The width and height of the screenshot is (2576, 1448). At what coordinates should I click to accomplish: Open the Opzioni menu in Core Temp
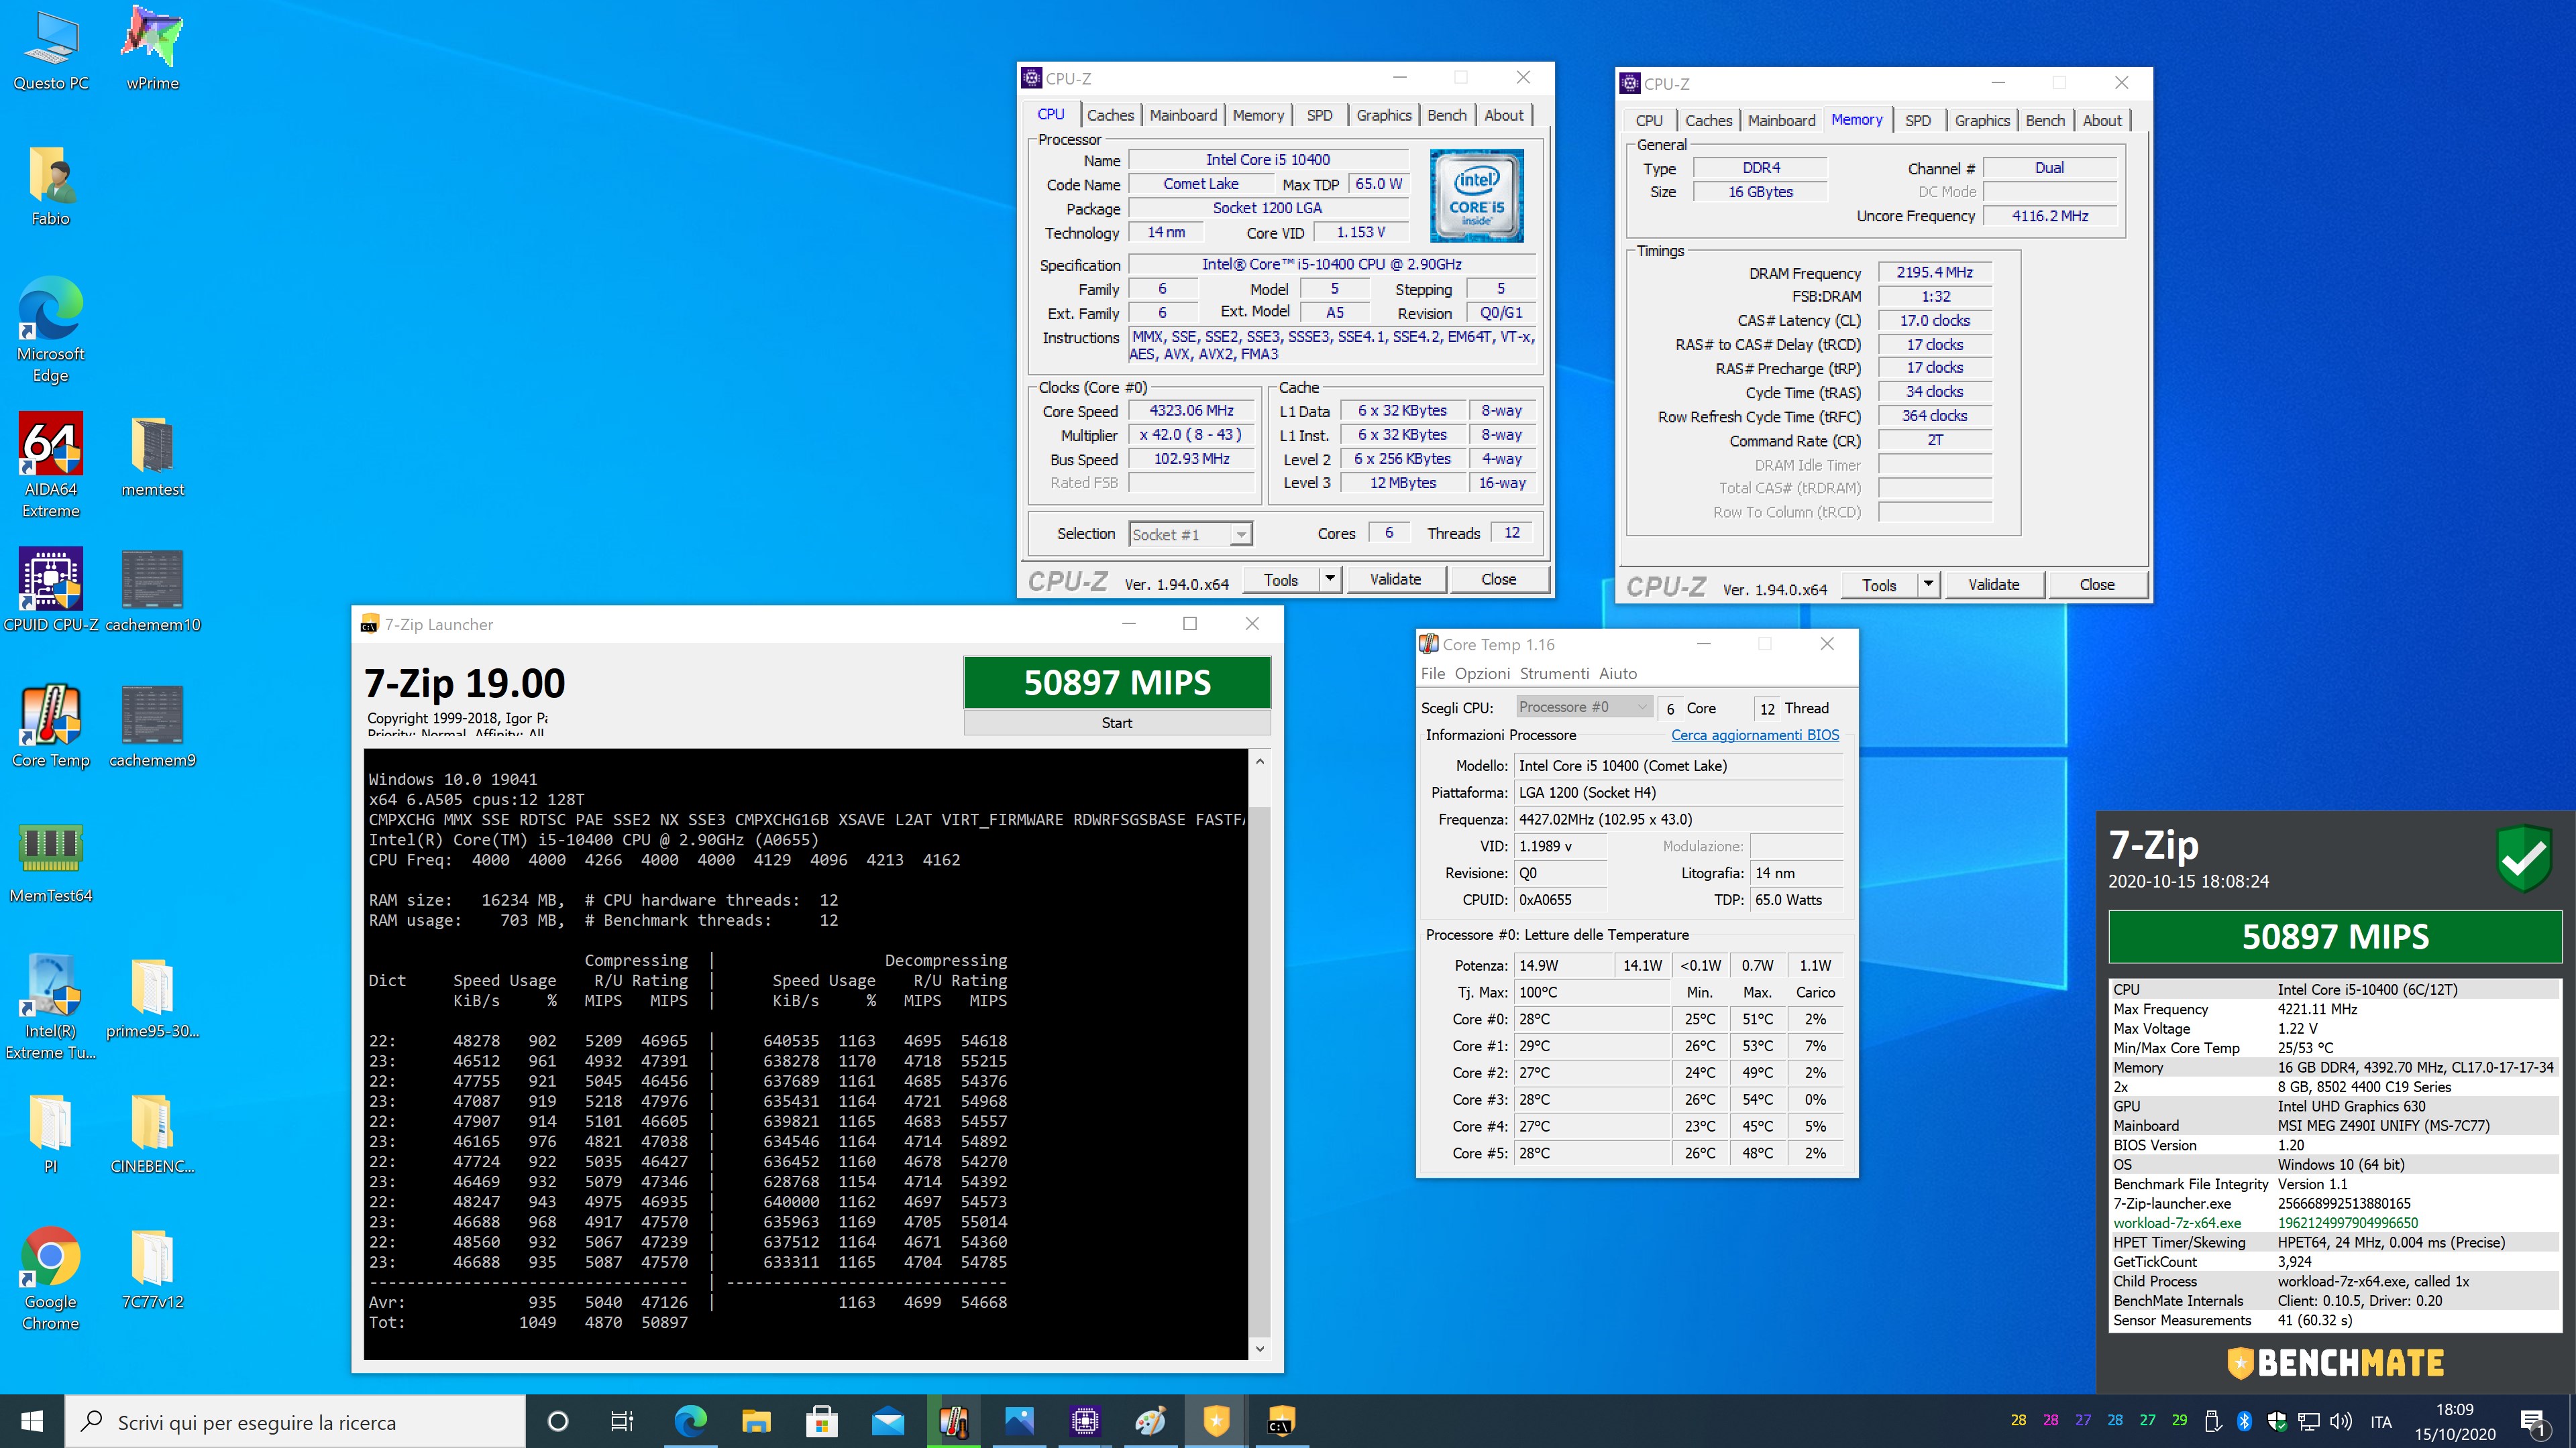pyautogui.click(x=1482, y=674)
